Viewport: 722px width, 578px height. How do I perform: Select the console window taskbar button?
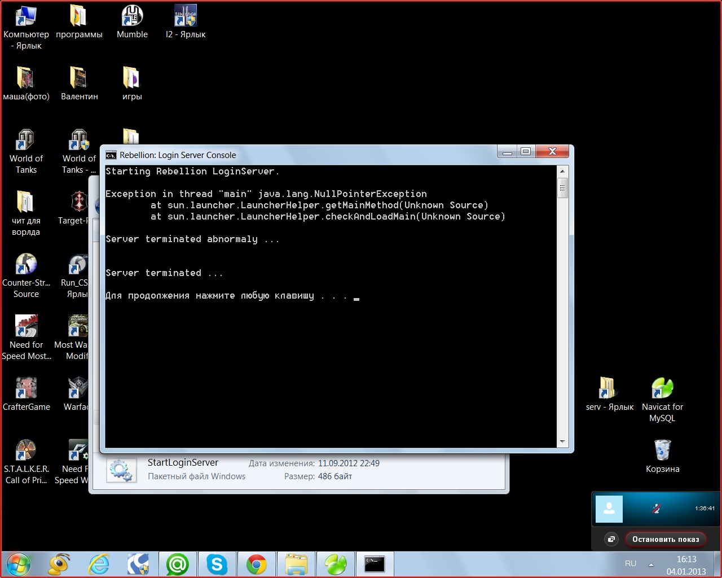pyautogui.click(x=375, y=564)
